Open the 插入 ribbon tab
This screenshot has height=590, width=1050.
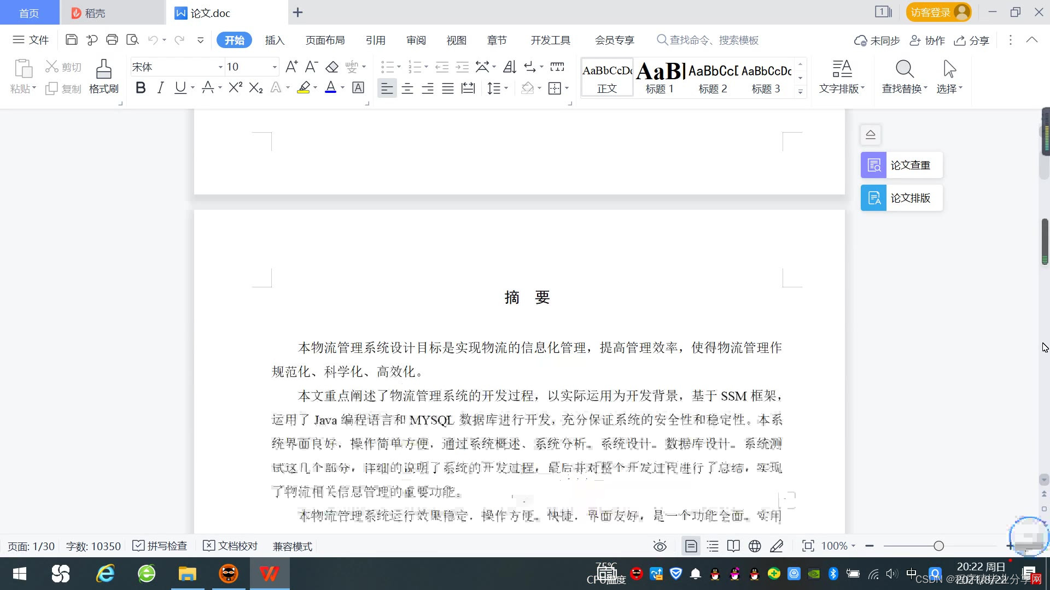pyautogui.click(x=275, y=40)
